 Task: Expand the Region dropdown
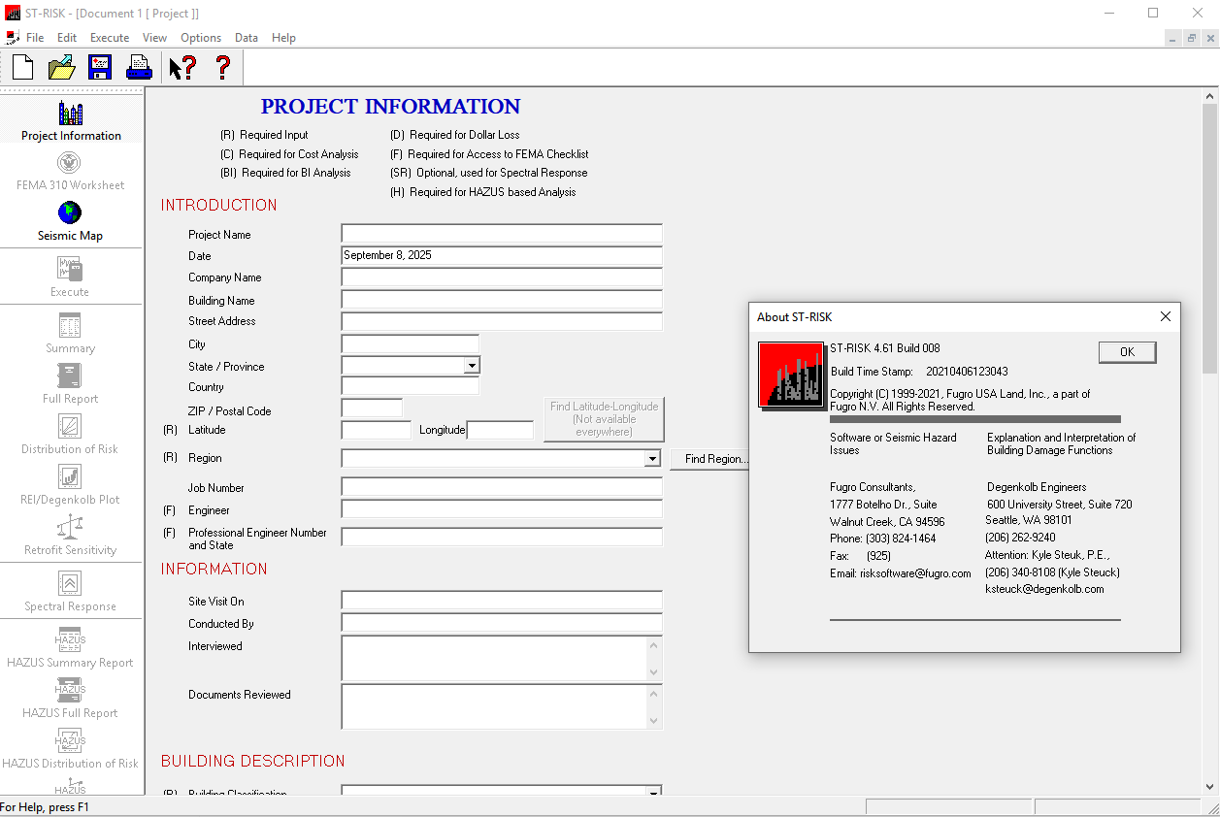tap(652, 458)
